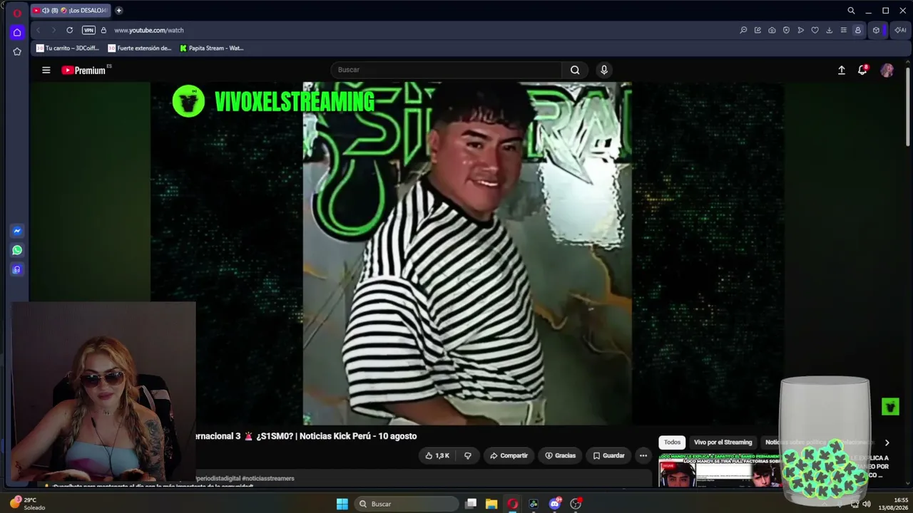
Task: Go to YouTube Premium home logo
Action: (83, 70)
